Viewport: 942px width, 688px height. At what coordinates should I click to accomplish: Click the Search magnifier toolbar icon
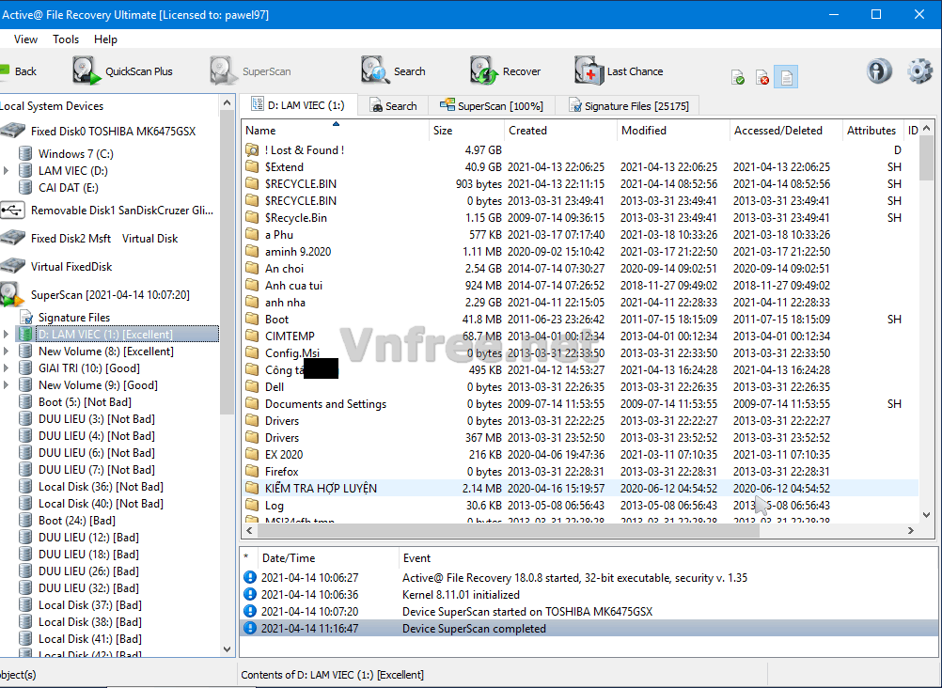(x=375, y=71)
